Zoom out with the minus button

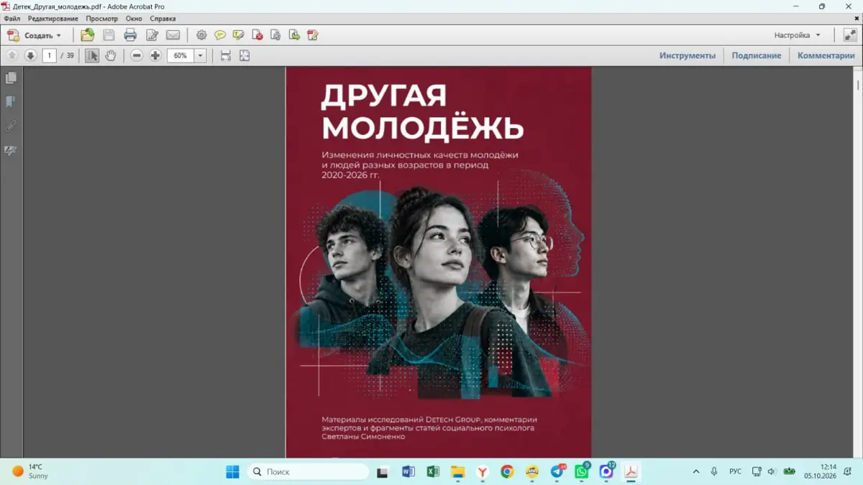tap(137, 55)
